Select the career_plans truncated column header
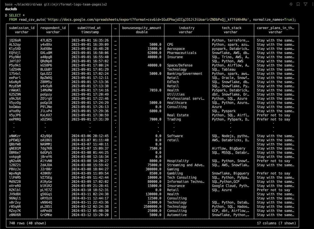314x229 pixels. click(276, 28)
